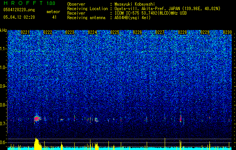Click the 0221 time marker

[25, 32]
